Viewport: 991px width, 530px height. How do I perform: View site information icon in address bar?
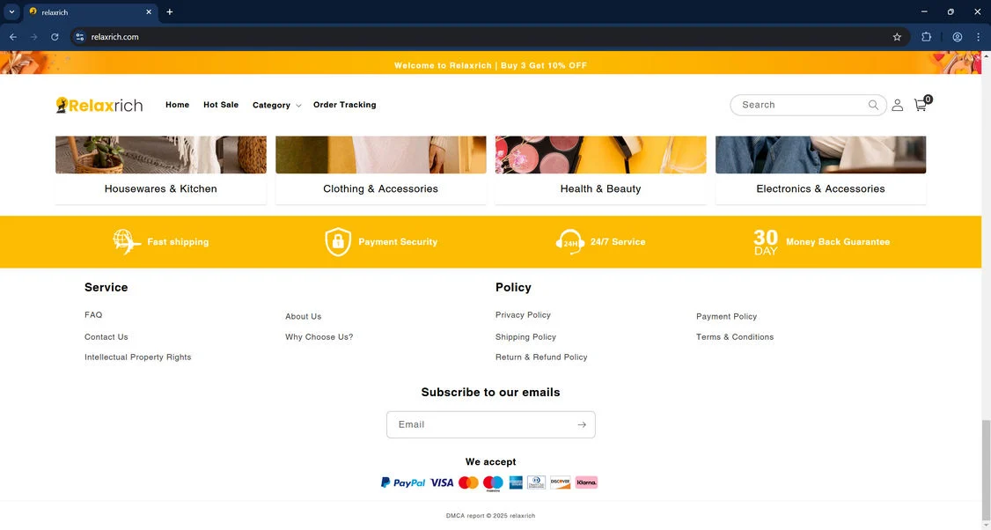[x=79, y=37]
